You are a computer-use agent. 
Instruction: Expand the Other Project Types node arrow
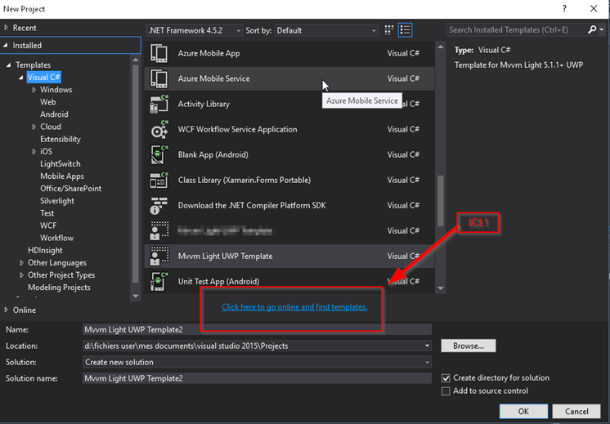[x=21, y=275]
